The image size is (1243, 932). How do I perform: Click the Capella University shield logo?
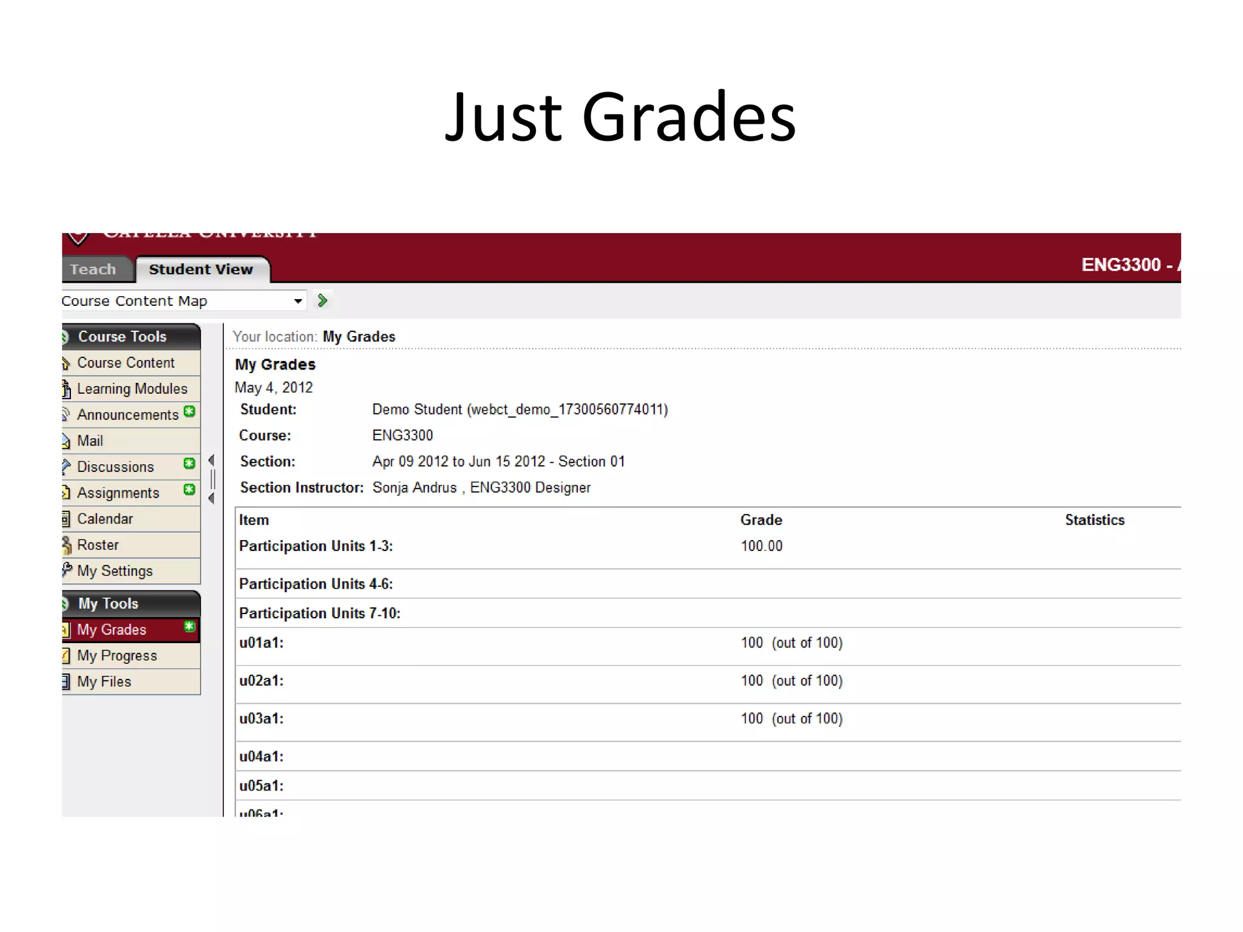78,238
